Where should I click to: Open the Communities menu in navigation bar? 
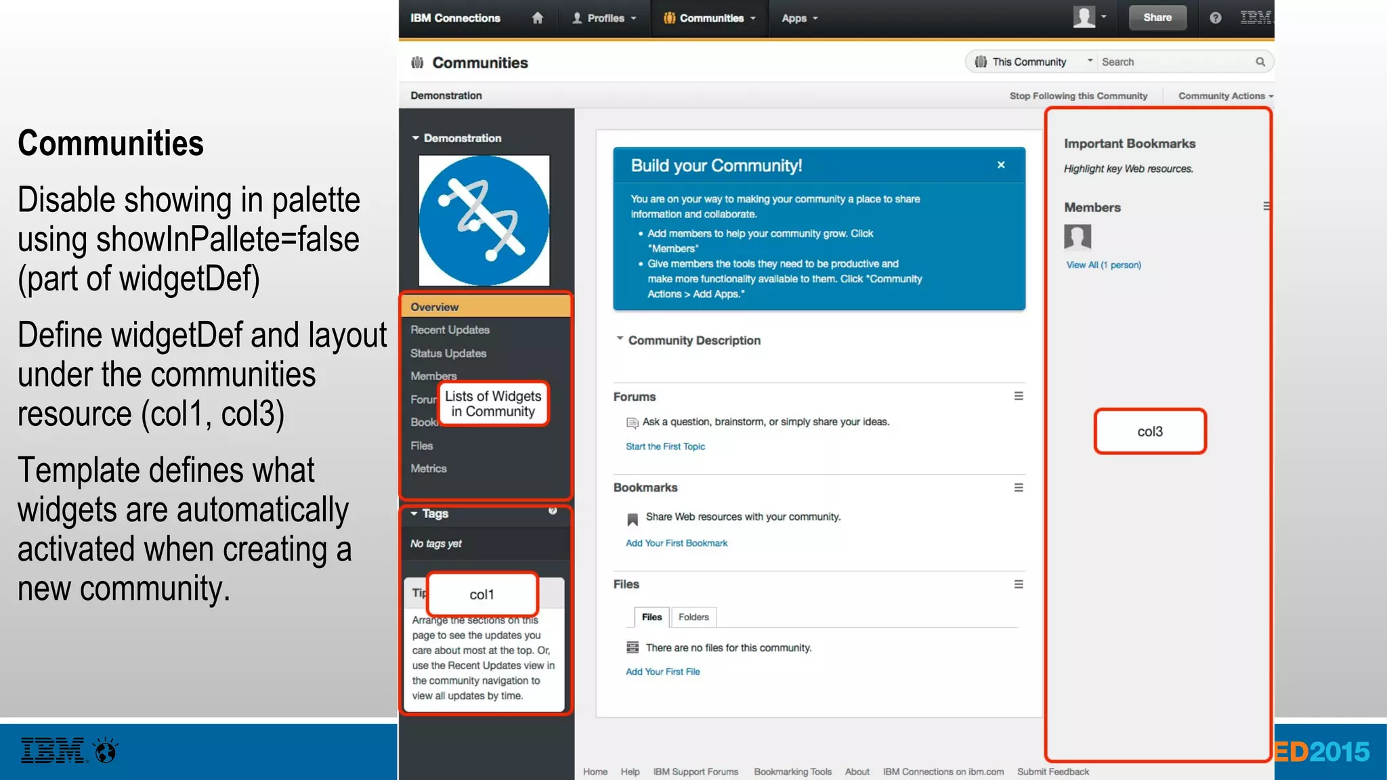point(709,18)
